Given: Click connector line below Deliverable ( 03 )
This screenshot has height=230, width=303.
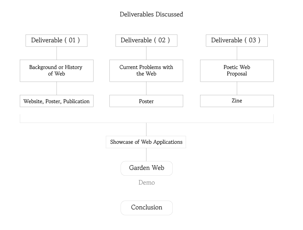Looking at the screenshot, I should tap(237, 53).
